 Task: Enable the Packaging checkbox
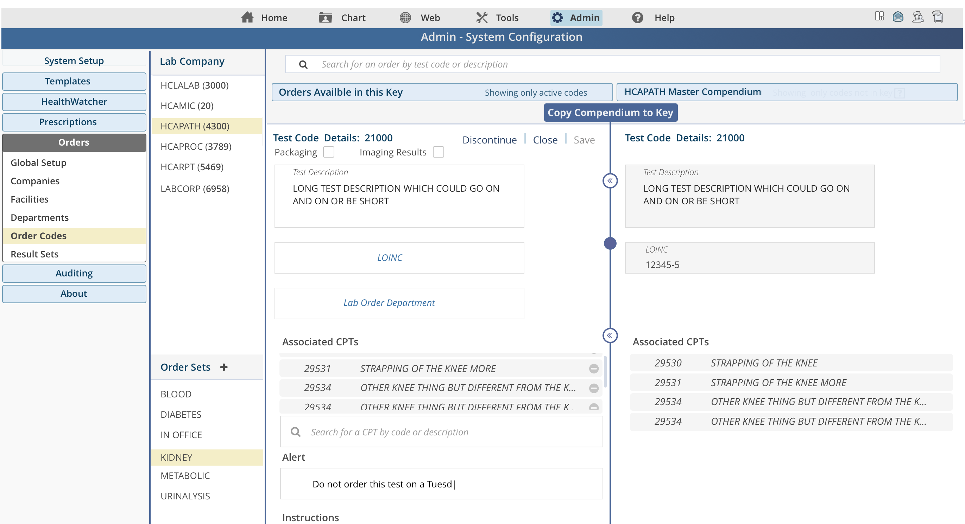coord(329,152)
